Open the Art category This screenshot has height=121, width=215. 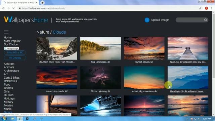(6, 74)
